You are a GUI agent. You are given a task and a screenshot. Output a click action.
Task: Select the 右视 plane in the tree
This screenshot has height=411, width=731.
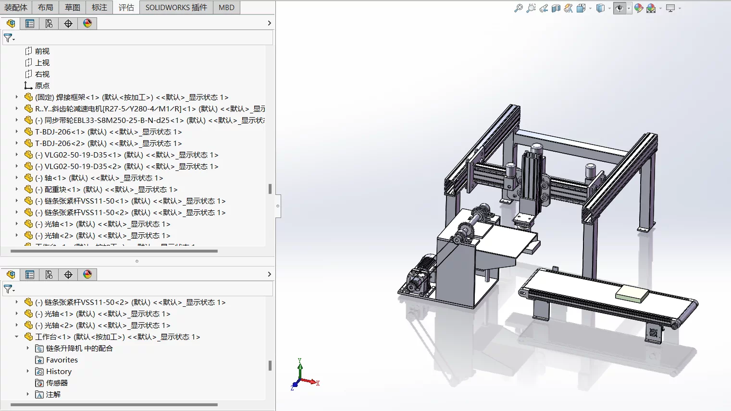37,74
